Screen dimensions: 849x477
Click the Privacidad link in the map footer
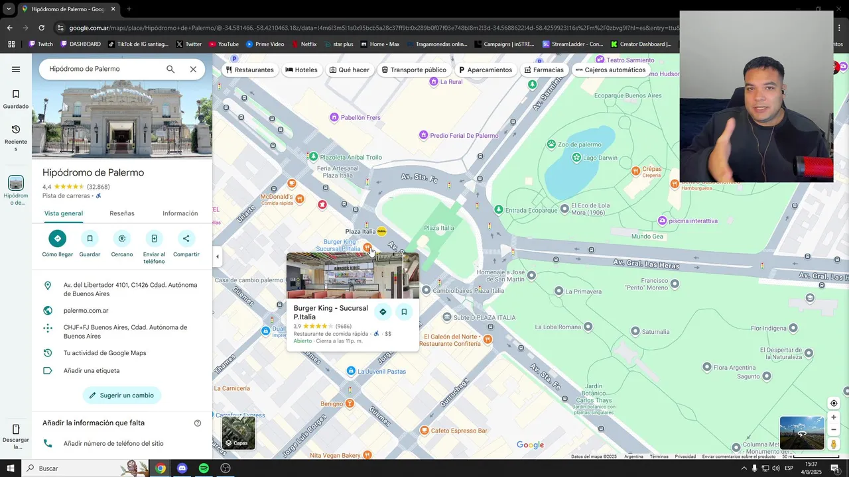(685, 456)
